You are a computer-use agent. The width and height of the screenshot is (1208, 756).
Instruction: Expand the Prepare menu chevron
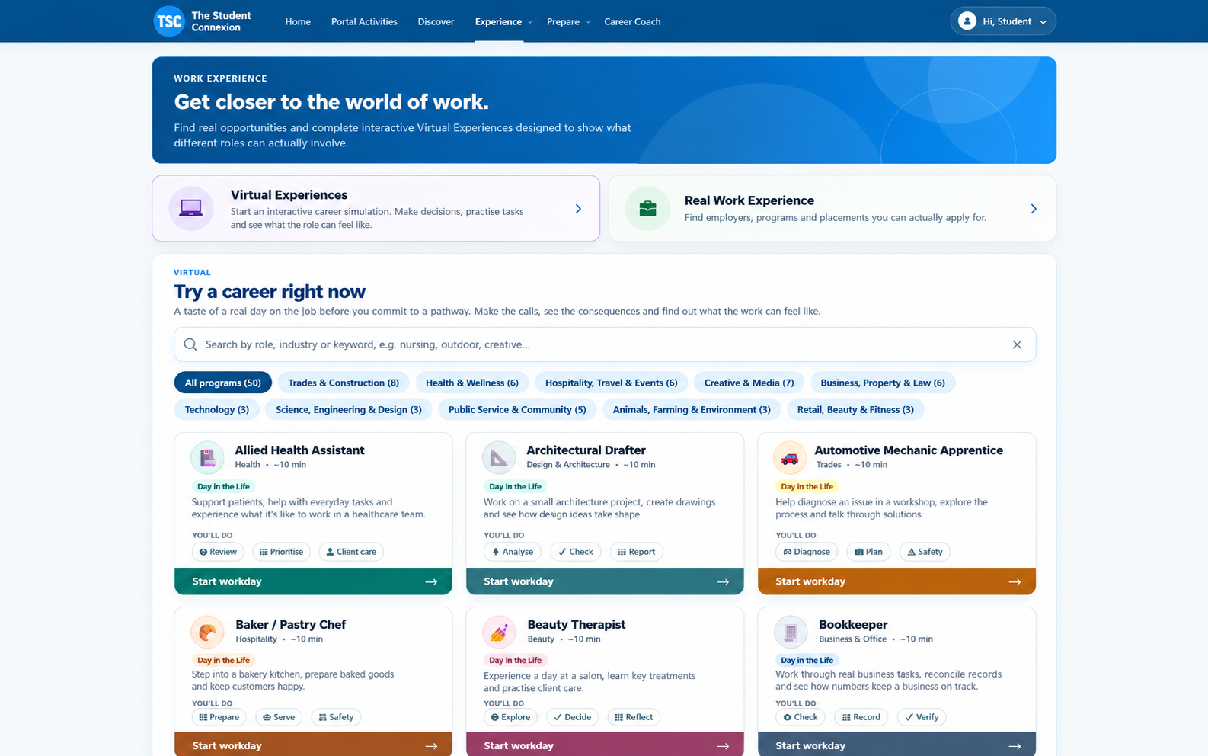click(x=588, y=22)
